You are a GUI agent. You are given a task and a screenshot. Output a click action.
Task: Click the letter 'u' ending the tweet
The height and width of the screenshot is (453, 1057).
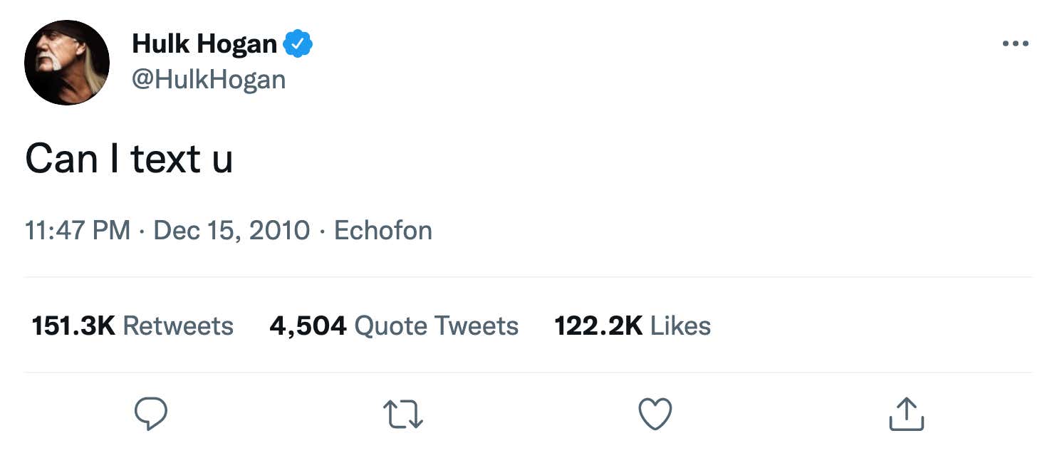[x=223, y=162]
